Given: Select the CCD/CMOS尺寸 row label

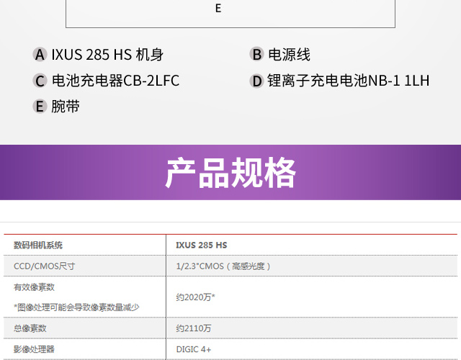Looking at the screenshot, I should point(45,266).
